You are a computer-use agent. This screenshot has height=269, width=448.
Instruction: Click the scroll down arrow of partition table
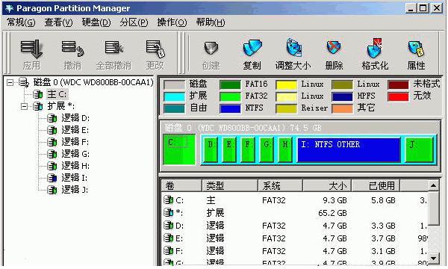[x=433, y=259]
